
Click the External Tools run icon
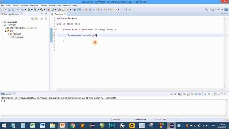point(42,10)
